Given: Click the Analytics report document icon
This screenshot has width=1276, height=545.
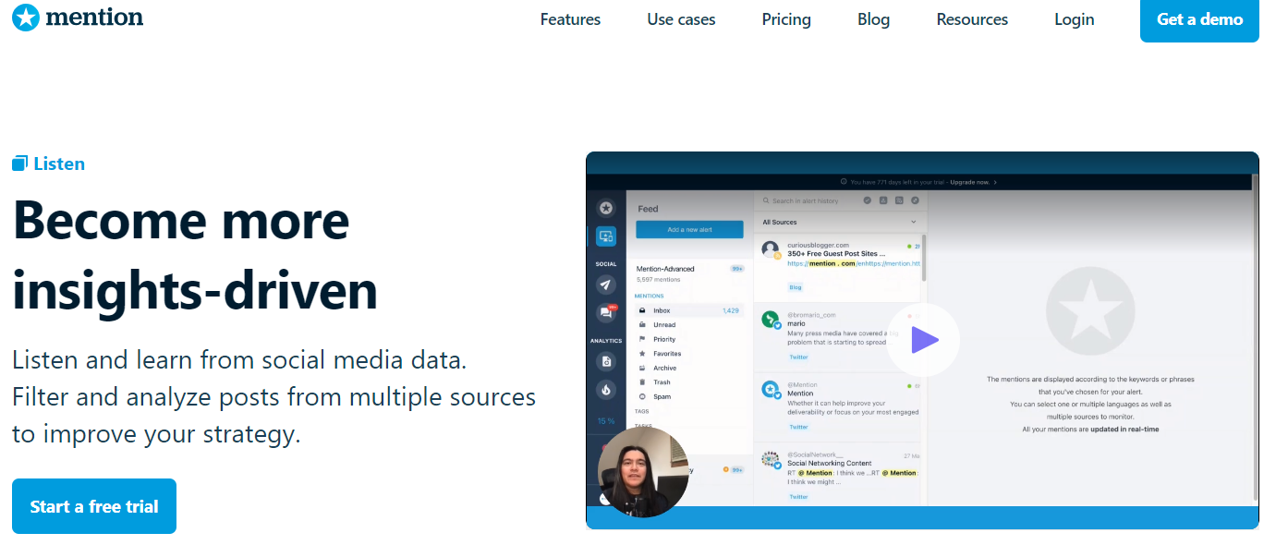Looking at the screenshot, I should tap(606, 361).
